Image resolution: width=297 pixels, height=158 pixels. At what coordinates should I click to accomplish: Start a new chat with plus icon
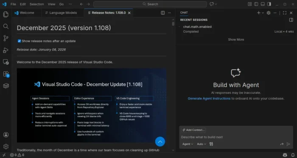pos(258,13)
